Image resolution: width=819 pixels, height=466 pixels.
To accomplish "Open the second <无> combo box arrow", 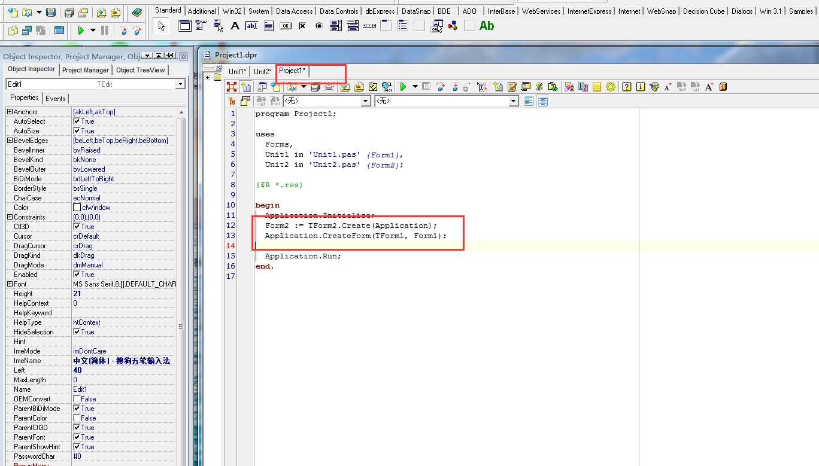I will 513,102.
